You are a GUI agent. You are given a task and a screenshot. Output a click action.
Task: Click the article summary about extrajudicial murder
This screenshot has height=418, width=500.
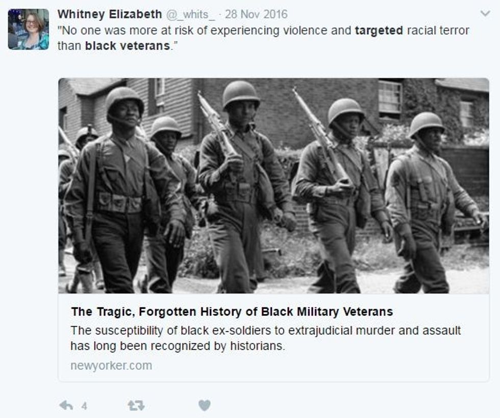pos(266,338)
